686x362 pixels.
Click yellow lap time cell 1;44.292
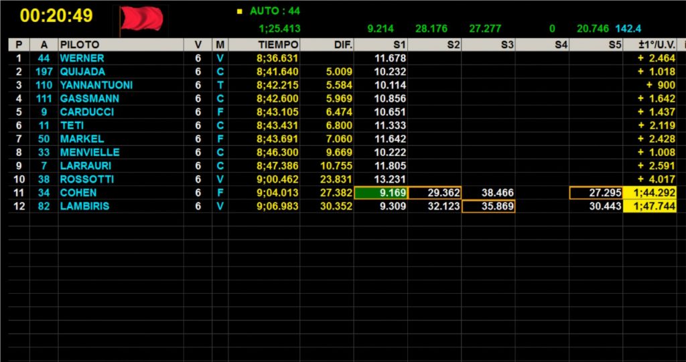coord(650,193)
